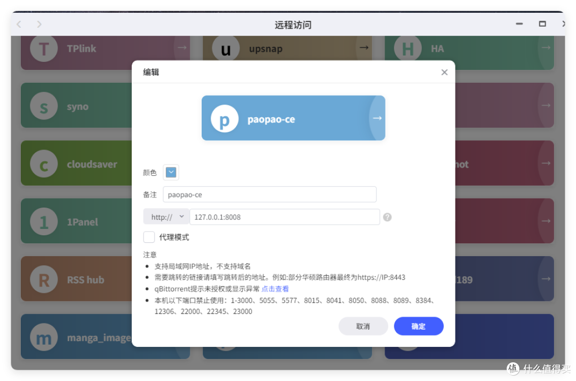
Task: Click the arrow on the card ending '189'
Action: (546, 279)
